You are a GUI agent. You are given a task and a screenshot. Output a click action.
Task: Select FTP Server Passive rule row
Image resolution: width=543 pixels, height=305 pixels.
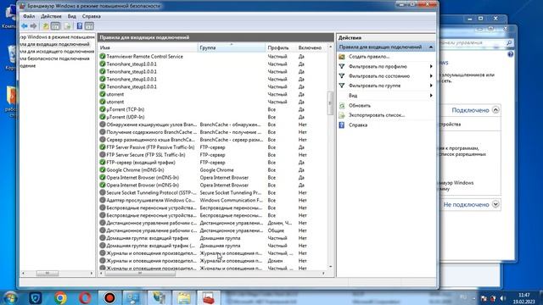(212, 147)
